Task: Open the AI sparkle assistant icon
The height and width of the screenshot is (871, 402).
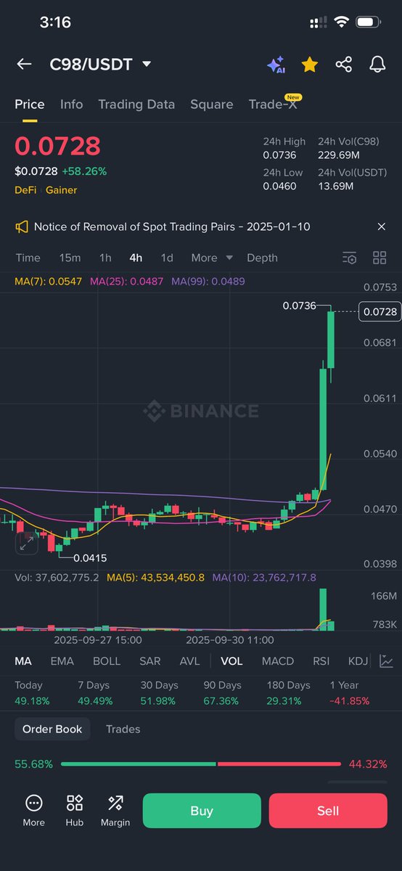Action: [x=276, y=65]
